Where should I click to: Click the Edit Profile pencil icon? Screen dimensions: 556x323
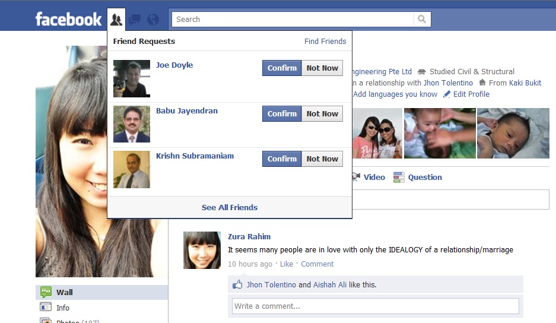(x=447, y=94)
